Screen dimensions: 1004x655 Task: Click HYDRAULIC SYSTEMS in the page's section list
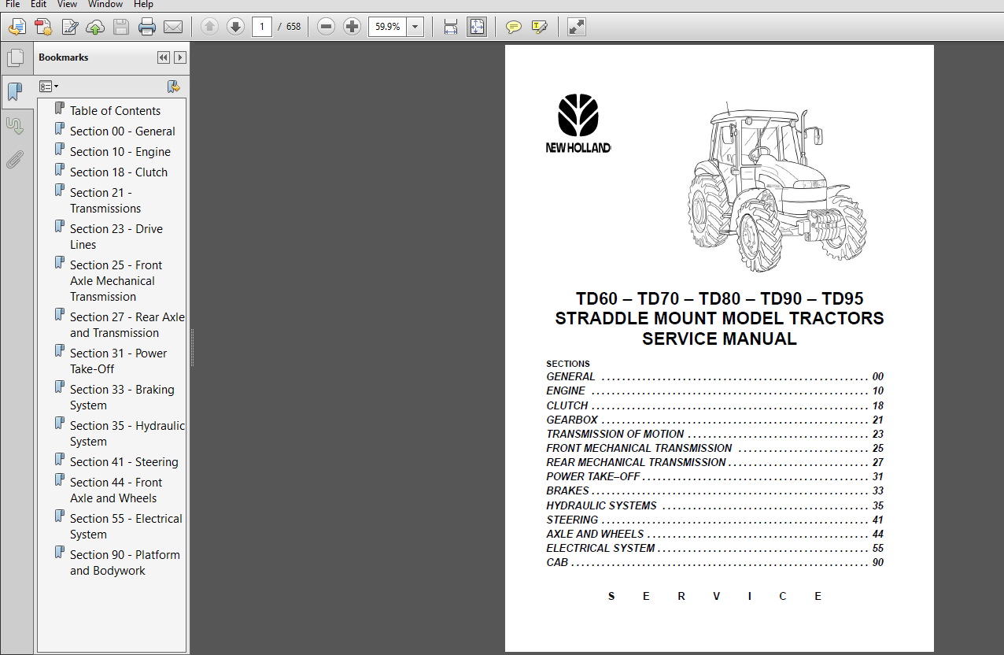point(601,505)
